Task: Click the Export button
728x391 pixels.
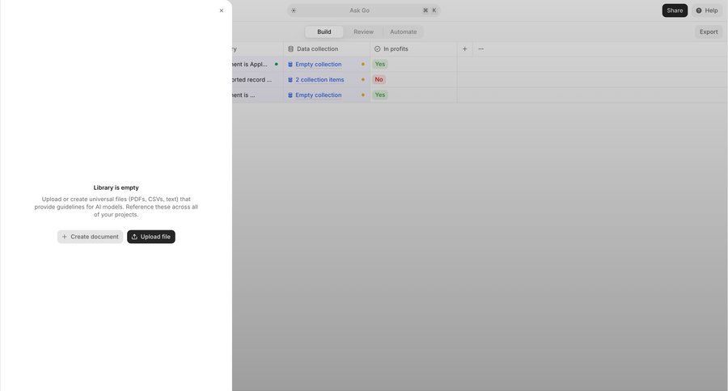Action: tap(709, 32)
